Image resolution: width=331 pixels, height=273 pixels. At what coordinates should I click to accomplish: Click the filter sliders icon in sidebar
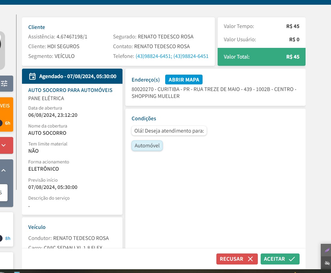point(4,83)
